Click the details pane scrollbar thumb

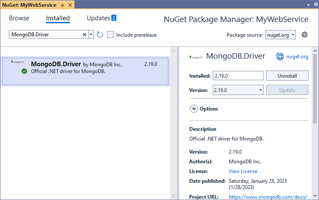point(315,88)
